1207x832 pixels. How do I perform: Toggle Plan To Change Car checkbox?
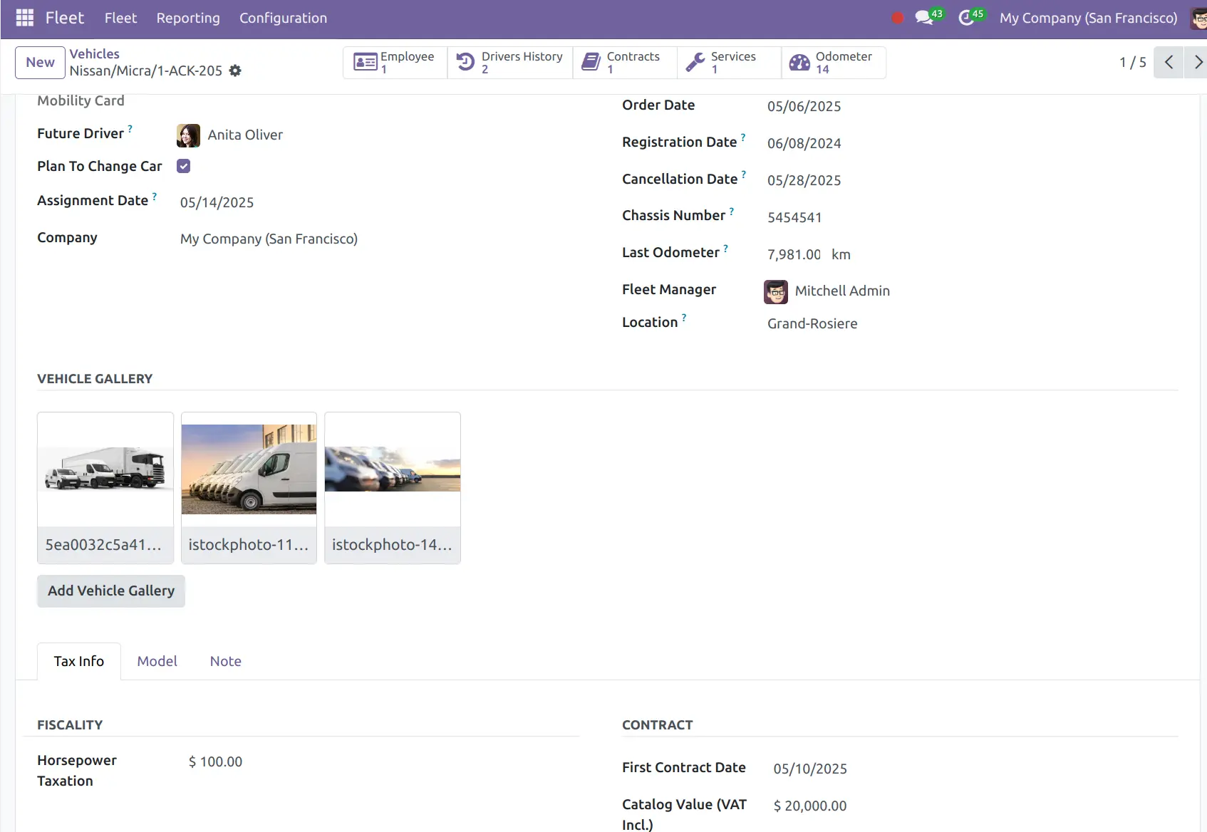184,166
